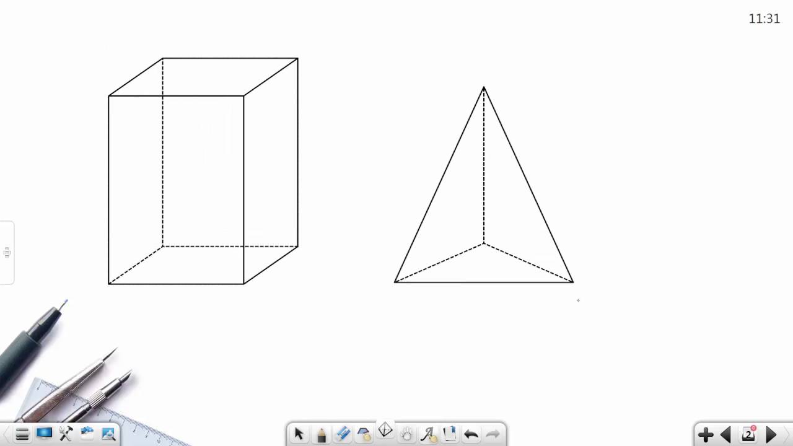793x446 pixels.
Task: Open page number 2 indicator
Action: [x=748, y=434]
